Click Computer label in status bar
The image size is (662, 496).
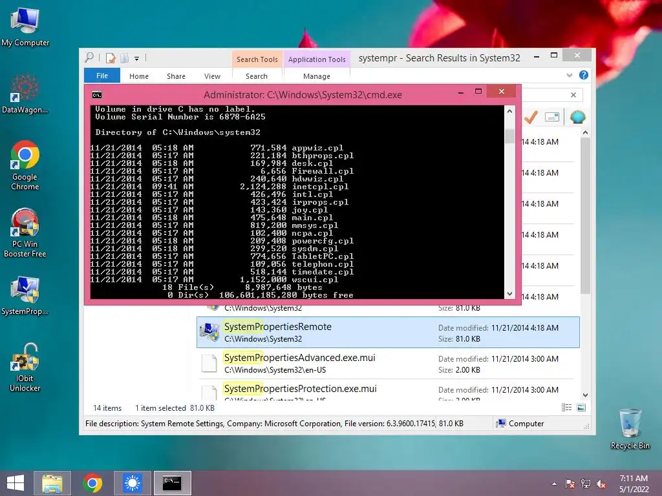[x=526, y=424]
